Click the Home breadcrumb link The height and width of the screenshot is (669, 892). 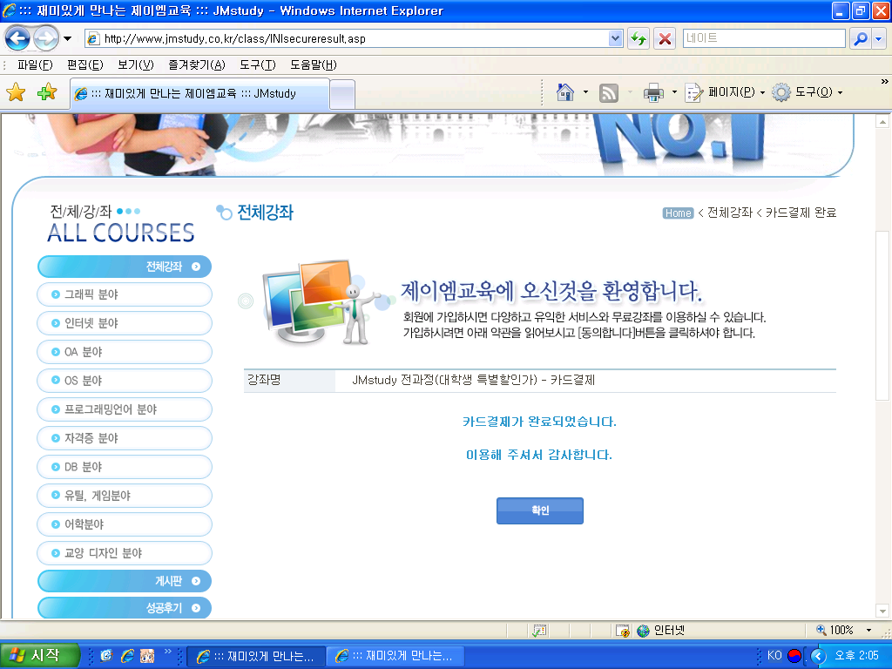(x=678, y=213)
